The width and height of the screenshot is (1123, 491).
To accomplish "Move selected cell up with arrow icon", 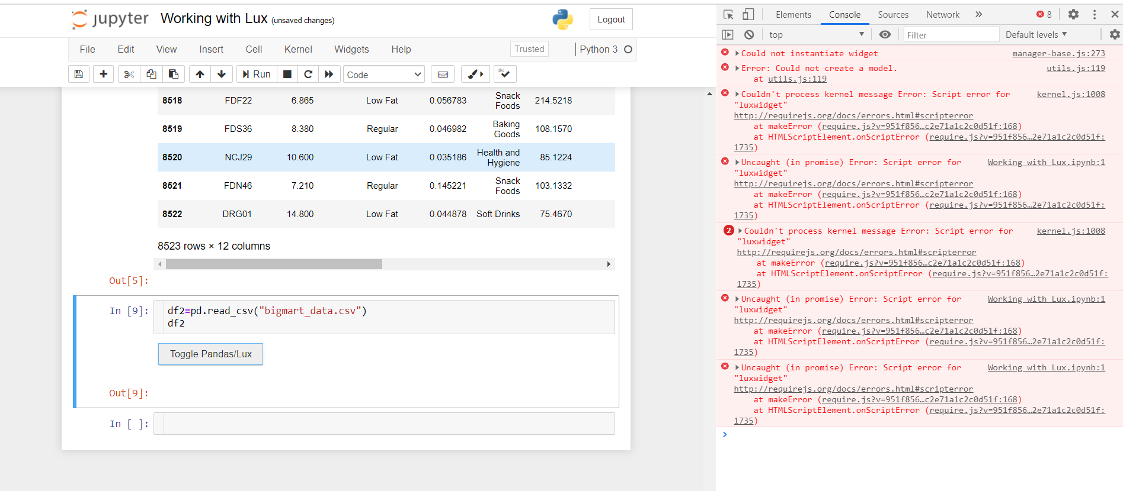I will pyautogui.click(x=200, y=74).
